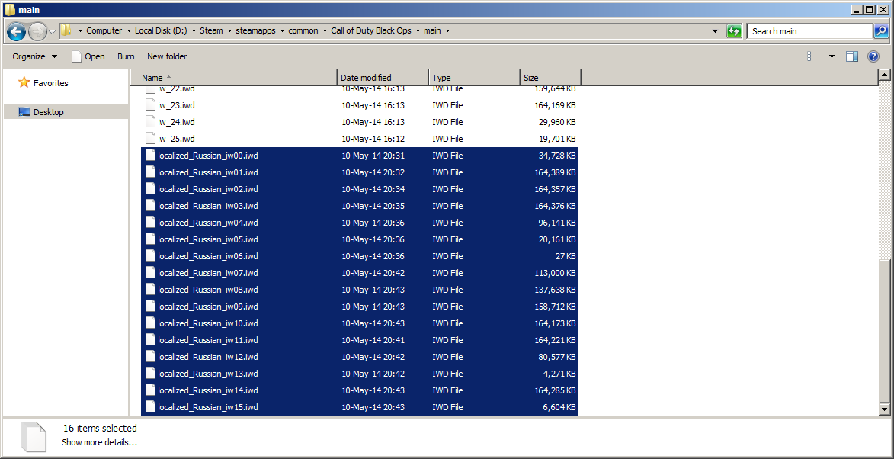The image size is (894, 459).
Task: Click Open in the toolbar
Action: 88,56
